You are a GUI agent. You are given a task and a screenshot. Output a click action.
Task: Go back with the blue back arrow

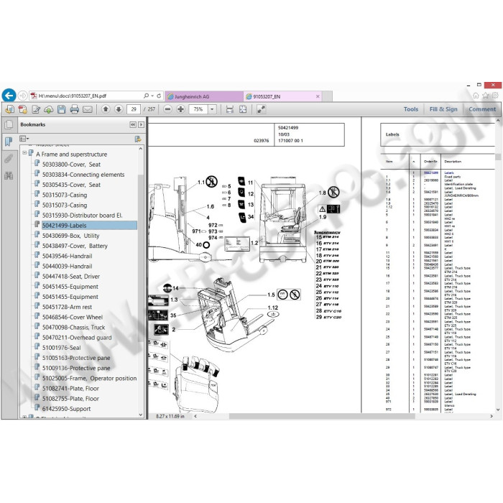pyautogui.click(x=9, y=96)
